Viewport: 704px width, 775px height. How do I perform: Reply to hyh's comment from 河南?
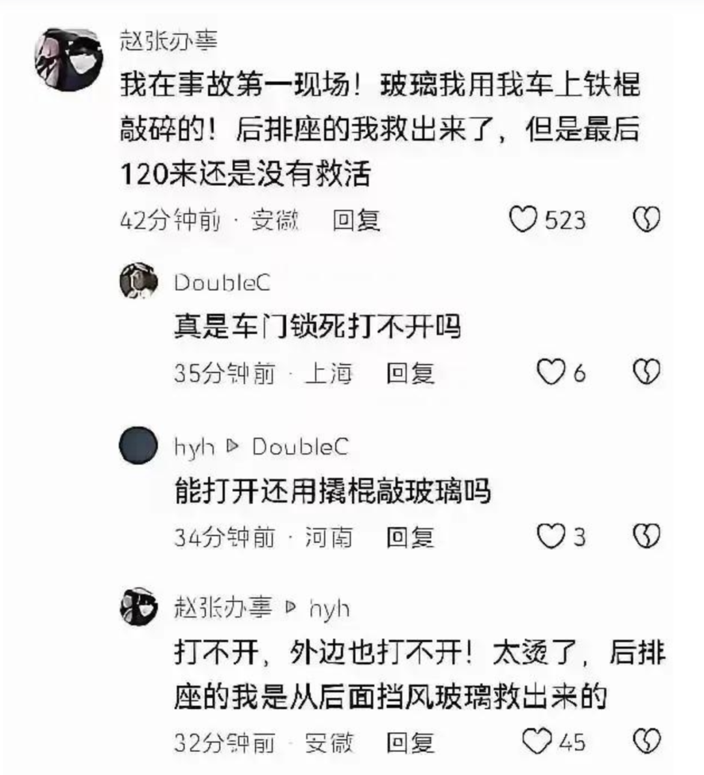point(410,538)
